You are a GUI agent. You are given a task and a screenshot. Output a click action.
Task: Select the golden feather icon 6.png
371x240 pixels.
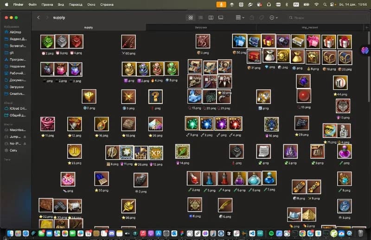(225, 205)
